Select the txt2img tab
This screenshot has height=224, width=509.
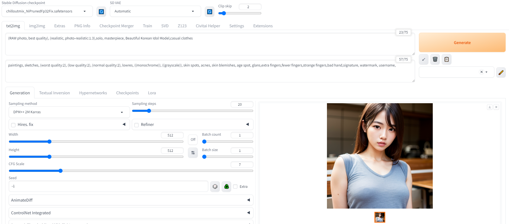[x=13, y=26]
